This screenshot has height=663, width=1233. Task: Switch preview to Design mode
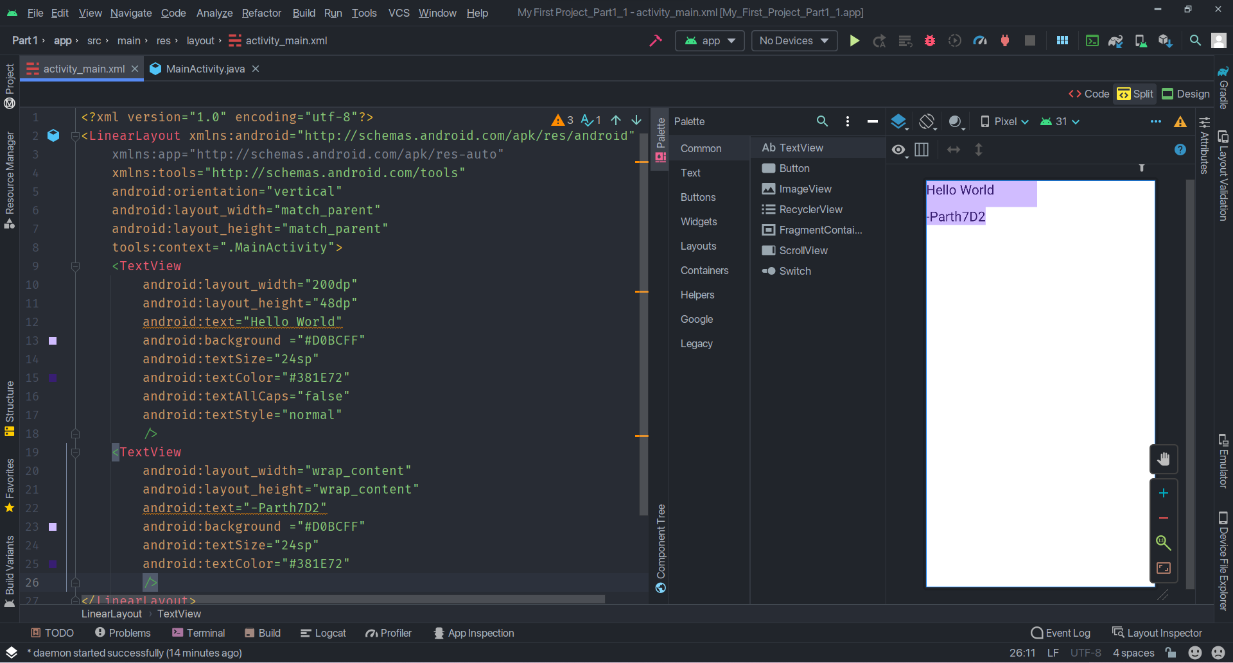pyautogui.click(x=1185, y=94)
